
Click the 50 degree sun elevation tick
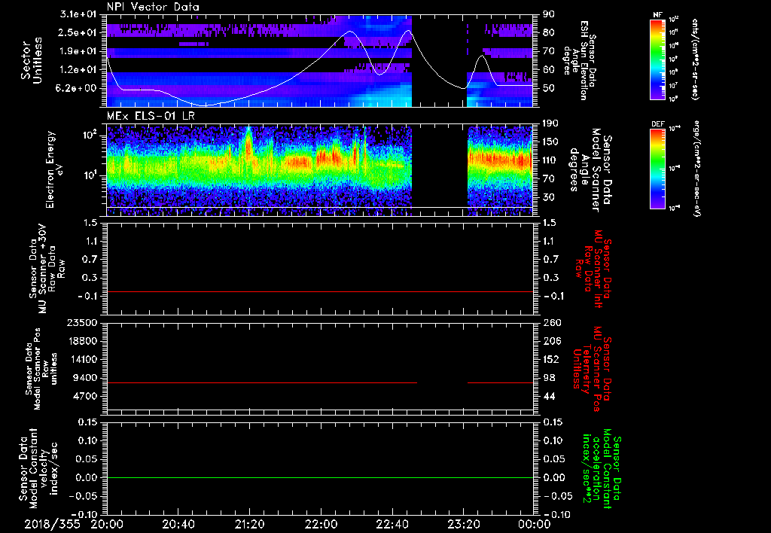548,89
